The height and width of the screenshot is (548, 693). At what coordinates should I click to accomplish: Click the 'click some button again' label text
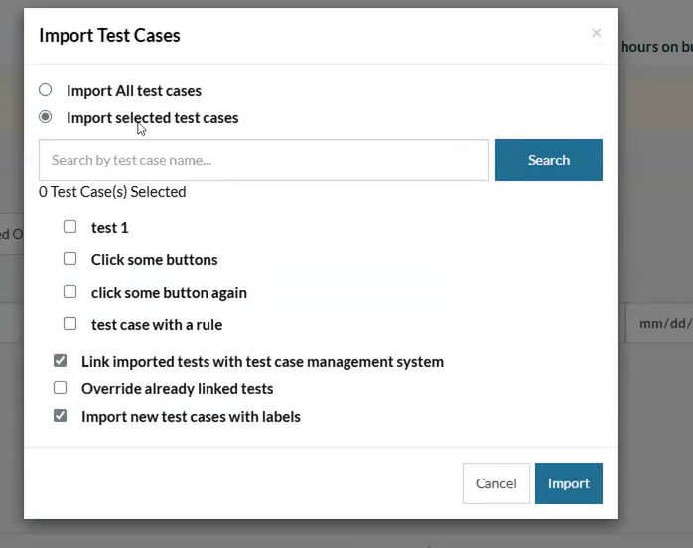click(x=169, y=293)
